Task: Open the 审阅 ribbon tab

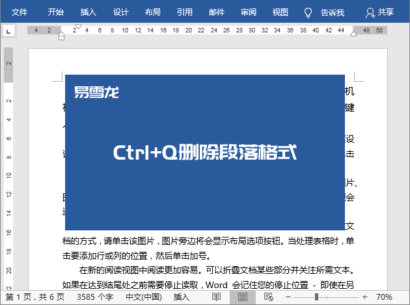Action: pyautogui.click(x=249, y=12)
